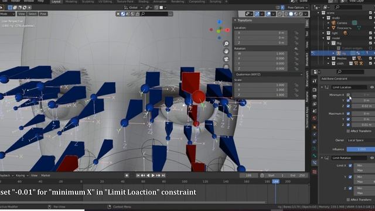
Task: Click the Scale X value field
Action: coord(261,85)
